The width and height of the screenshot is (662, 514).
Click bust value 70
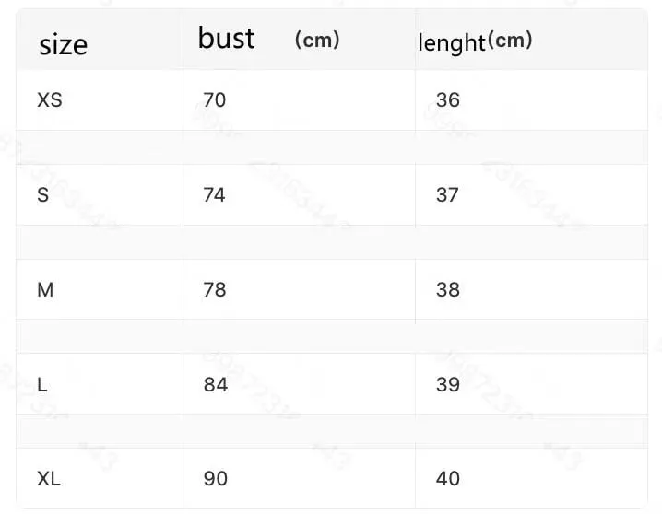(x=215, y=99)
